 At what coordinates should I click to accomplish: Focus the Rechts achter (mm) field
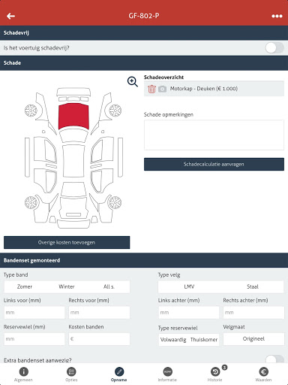tap(253, 313)
